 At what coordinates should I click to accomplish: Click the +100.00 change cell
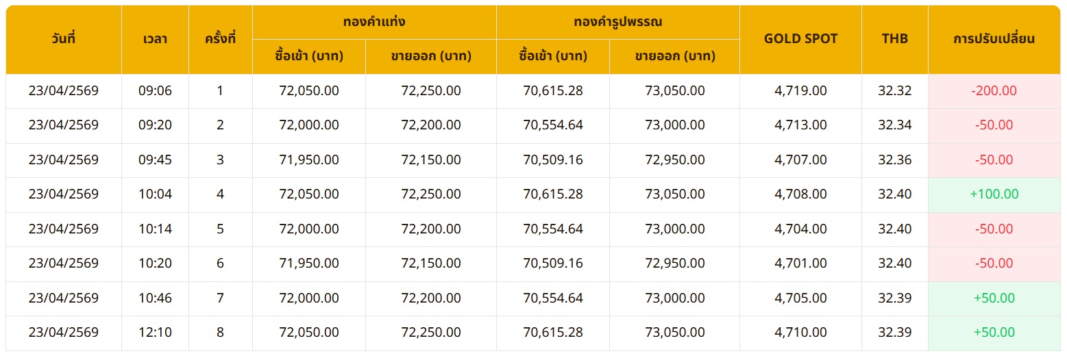click(x=994, y=194)
